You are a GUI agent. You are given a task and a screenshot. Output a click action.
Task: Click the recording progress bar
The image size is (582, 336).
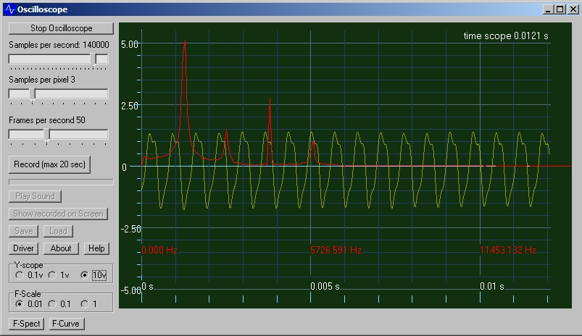click(61, 182)
